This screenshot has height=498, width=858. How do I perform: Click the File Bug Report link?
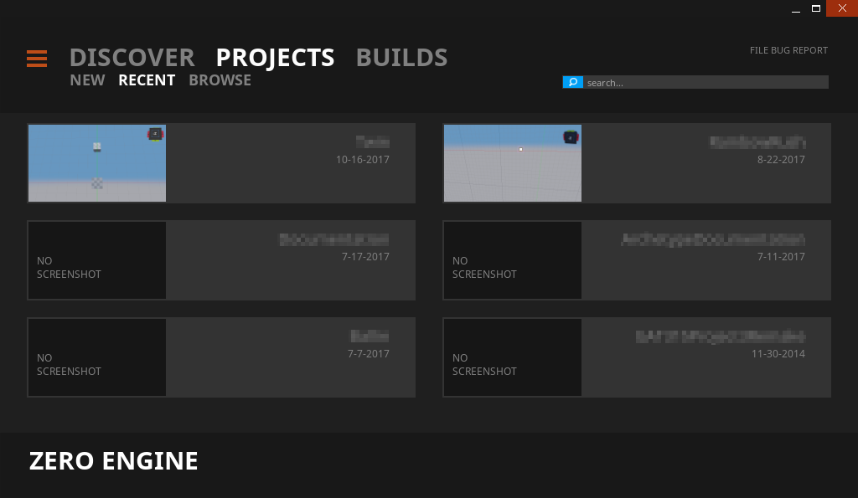click(x=788, y=50)
